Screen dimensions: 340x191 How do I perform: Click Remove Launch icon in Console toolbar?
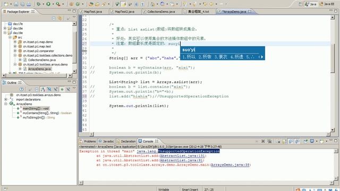pyautogui.click(x=263, y=141)
